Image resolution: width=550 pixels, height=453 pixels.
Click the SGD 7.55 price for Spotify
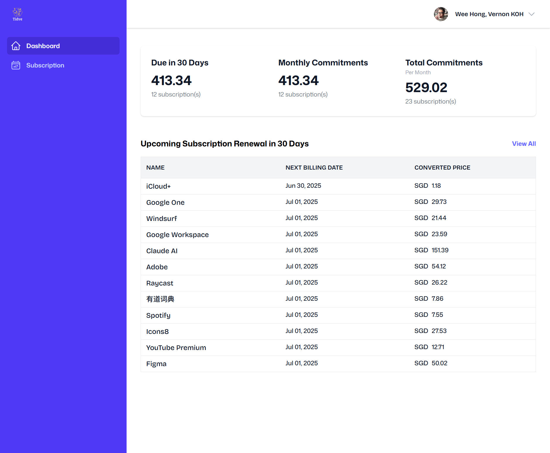coord(429,315)
